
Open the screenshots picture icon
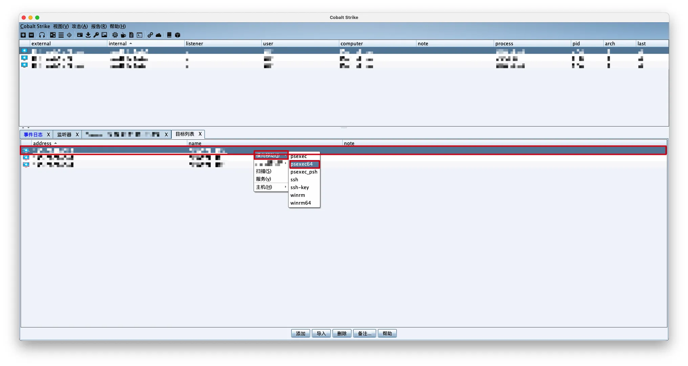(104, 35)
